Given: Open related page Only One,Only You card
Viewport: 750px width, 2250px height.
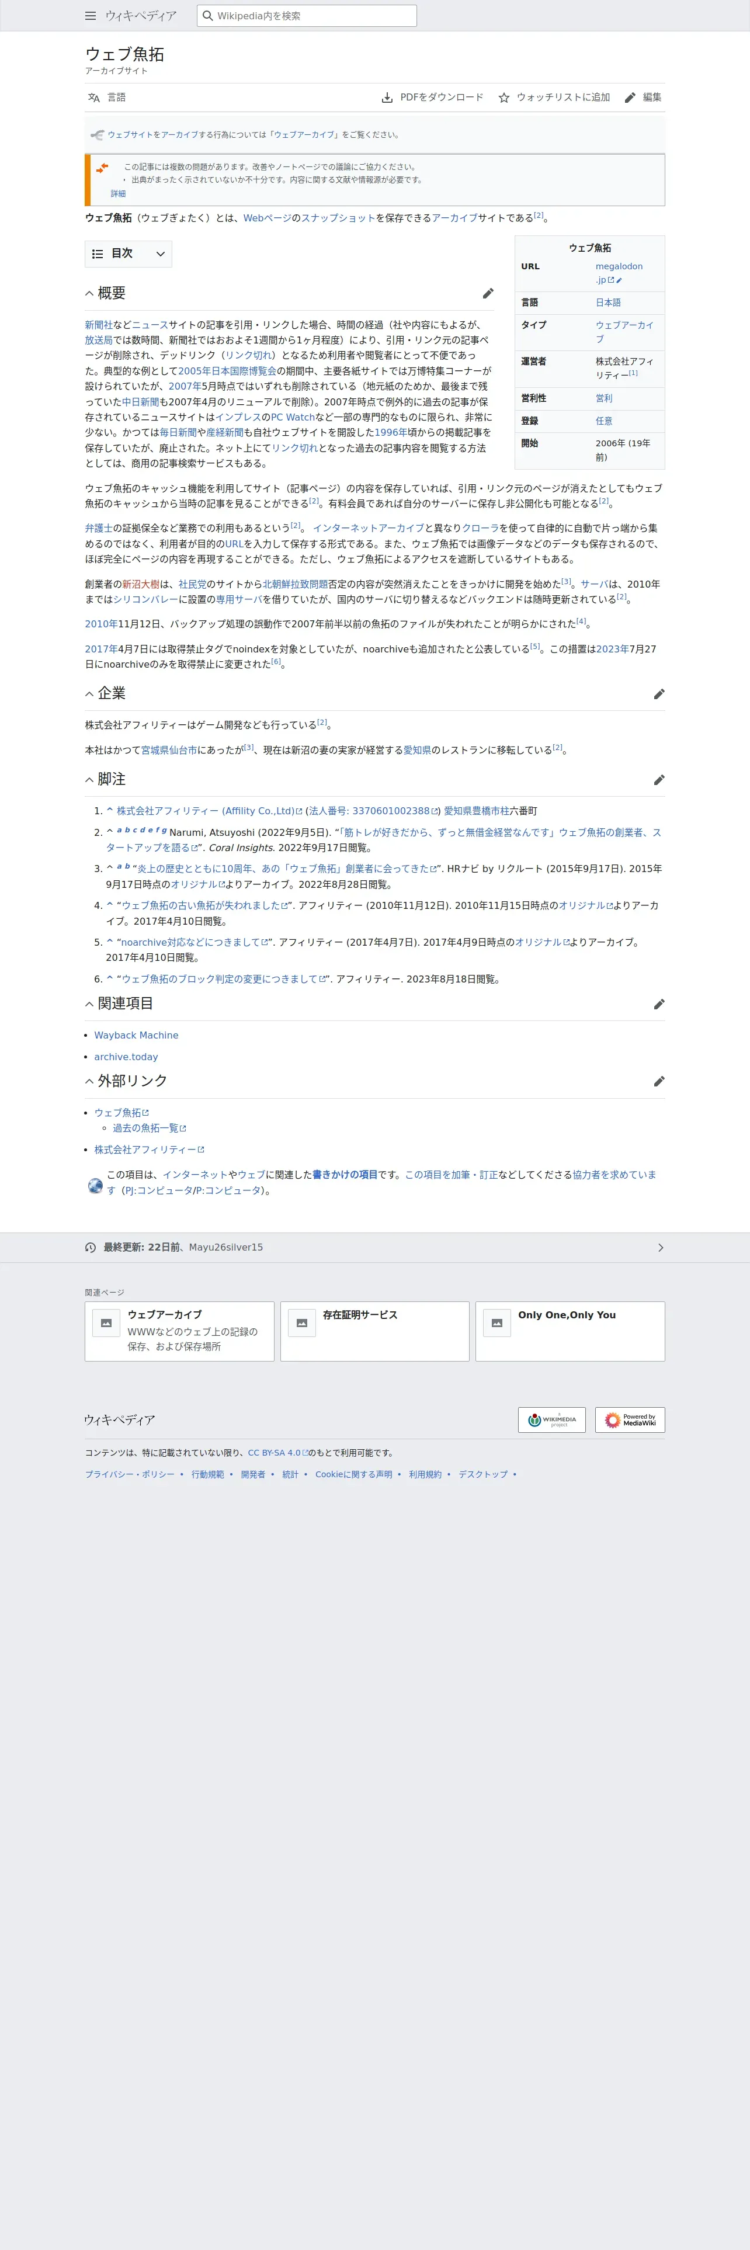Looking at the screenshot, I should click(570, 1331).
